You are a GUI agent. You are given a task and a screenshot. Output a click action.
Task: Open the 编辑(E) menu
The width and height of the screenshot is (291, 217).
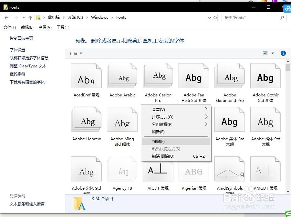tap(27, 27)
